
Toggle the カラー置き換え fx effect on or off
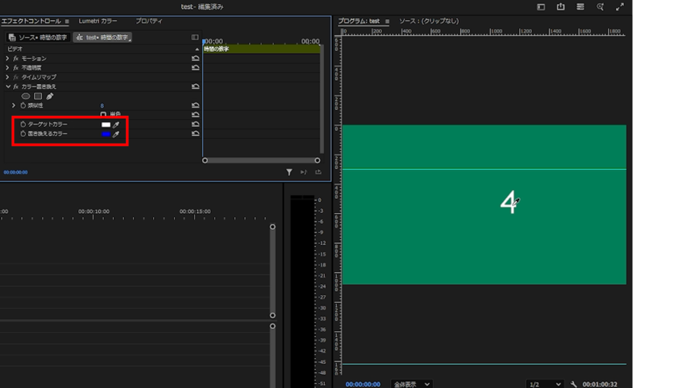click(x=16, y=87)
